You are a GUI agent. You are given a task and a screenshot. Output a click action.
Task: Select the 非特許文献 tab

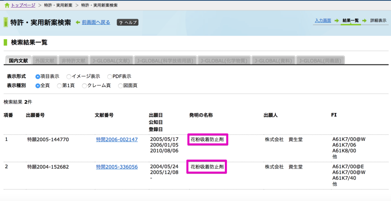74,60
